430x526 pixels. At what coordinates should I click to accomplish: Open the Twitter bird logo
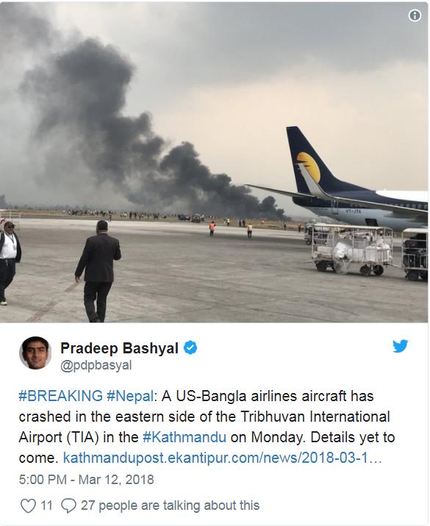[400, 346]
